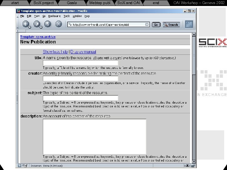Click the Show less help link
Screen dimensions: 227x170
[55, 52]
